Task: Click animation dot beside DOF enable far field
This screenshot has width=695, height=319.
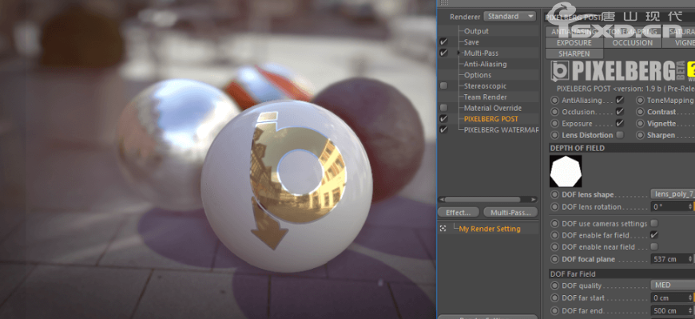Action: tap(554, 235)
